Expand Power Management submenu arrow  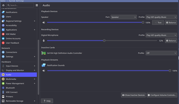[35, 83]
